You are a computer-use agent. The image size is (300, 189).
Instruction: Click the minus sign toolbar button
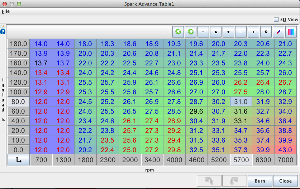pyautogui.click(x=241, y=32)
